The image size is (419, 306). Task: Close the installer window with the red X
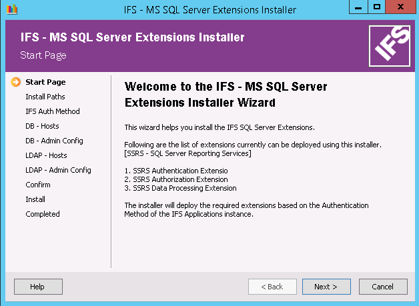(401, 7)
